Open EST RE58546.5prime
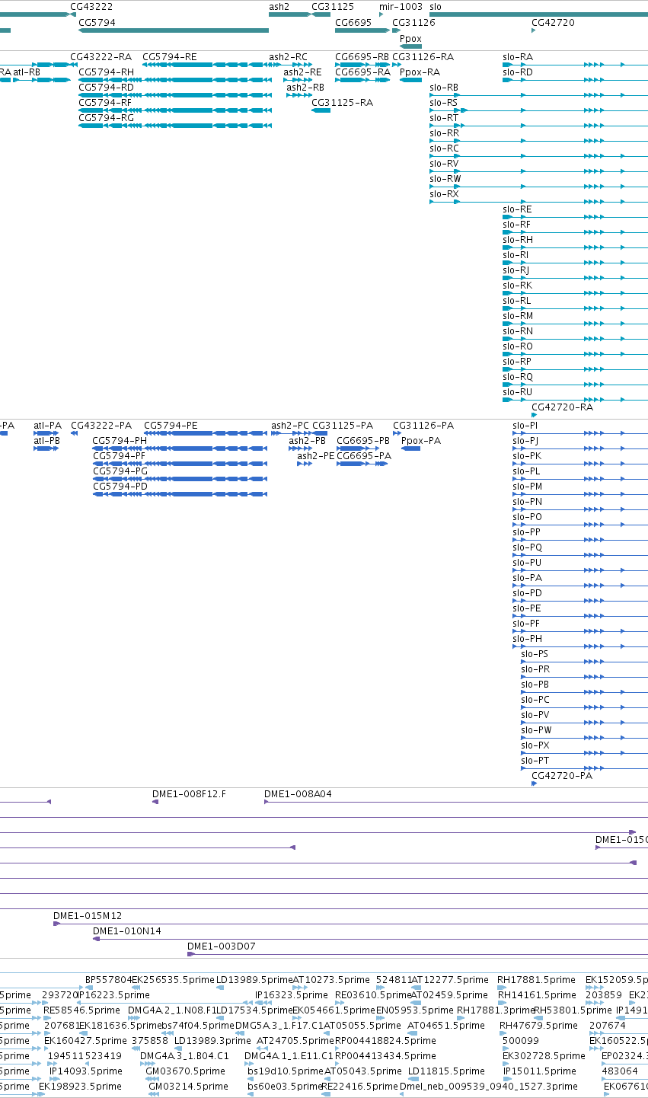Image resolution: width=648 pixels, height=1098 pixels. pos(81,1010)
